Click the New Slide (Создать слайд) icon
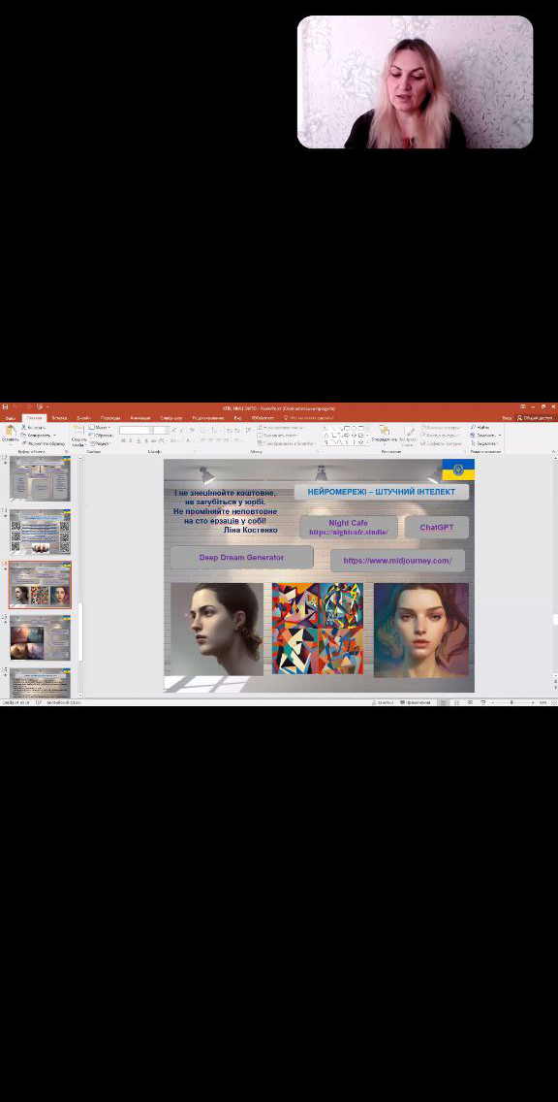 [x=78, y=428]
